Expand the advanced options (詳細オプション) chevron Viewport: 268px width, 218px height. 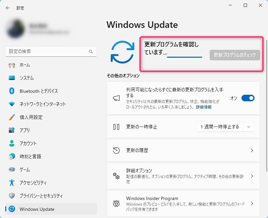click(x=252, y=176)
